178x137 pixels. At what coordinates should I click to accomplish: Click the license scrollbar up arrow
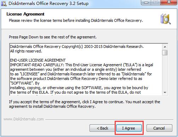click(165, 47)
